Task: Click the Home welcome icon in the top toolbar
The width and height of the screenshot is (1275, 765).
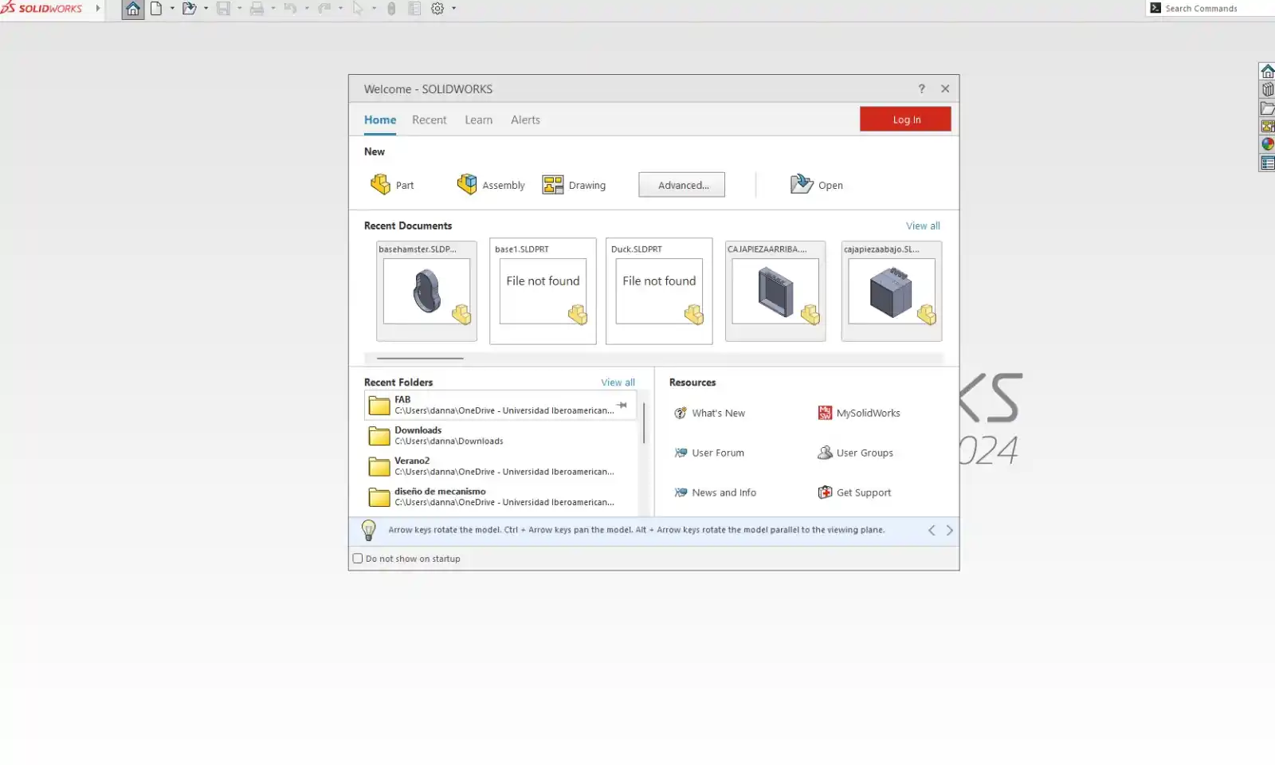Action: 133,9
